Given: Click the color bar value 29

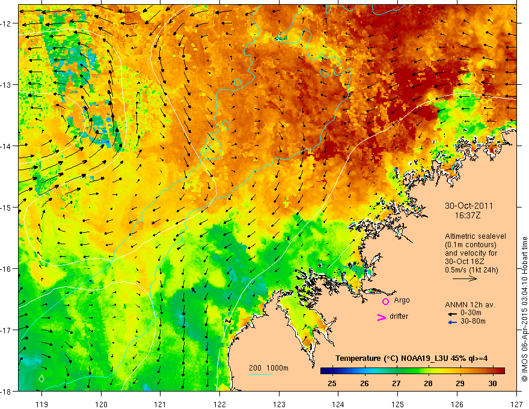Looking at the screenshot, I should pyautogui.click(x=460, y=383).
